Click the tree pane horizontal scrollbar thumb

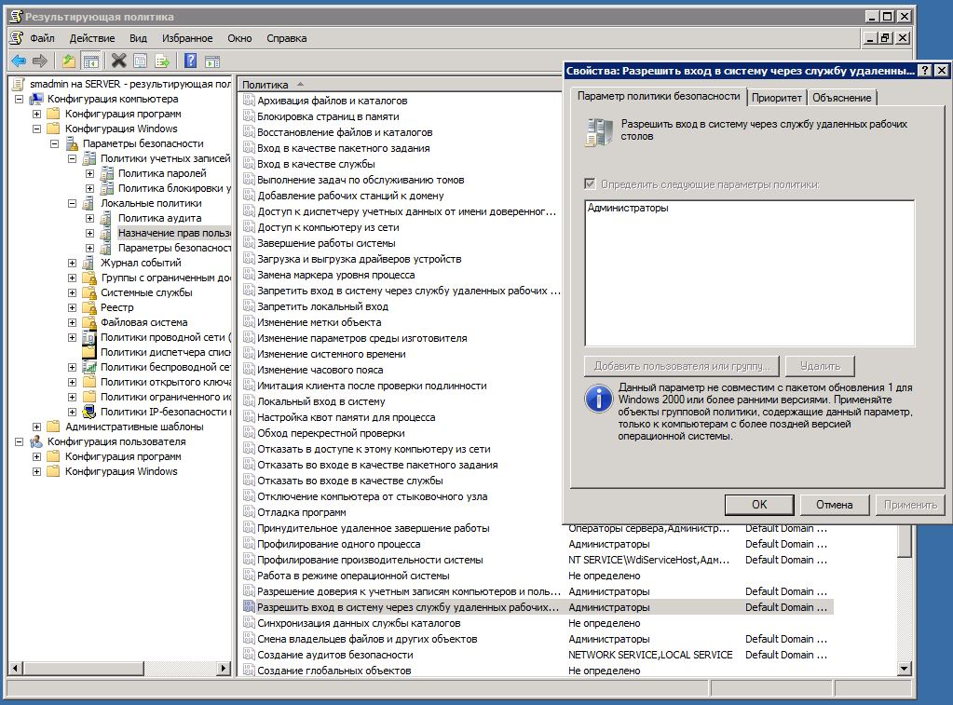point(83,669)
